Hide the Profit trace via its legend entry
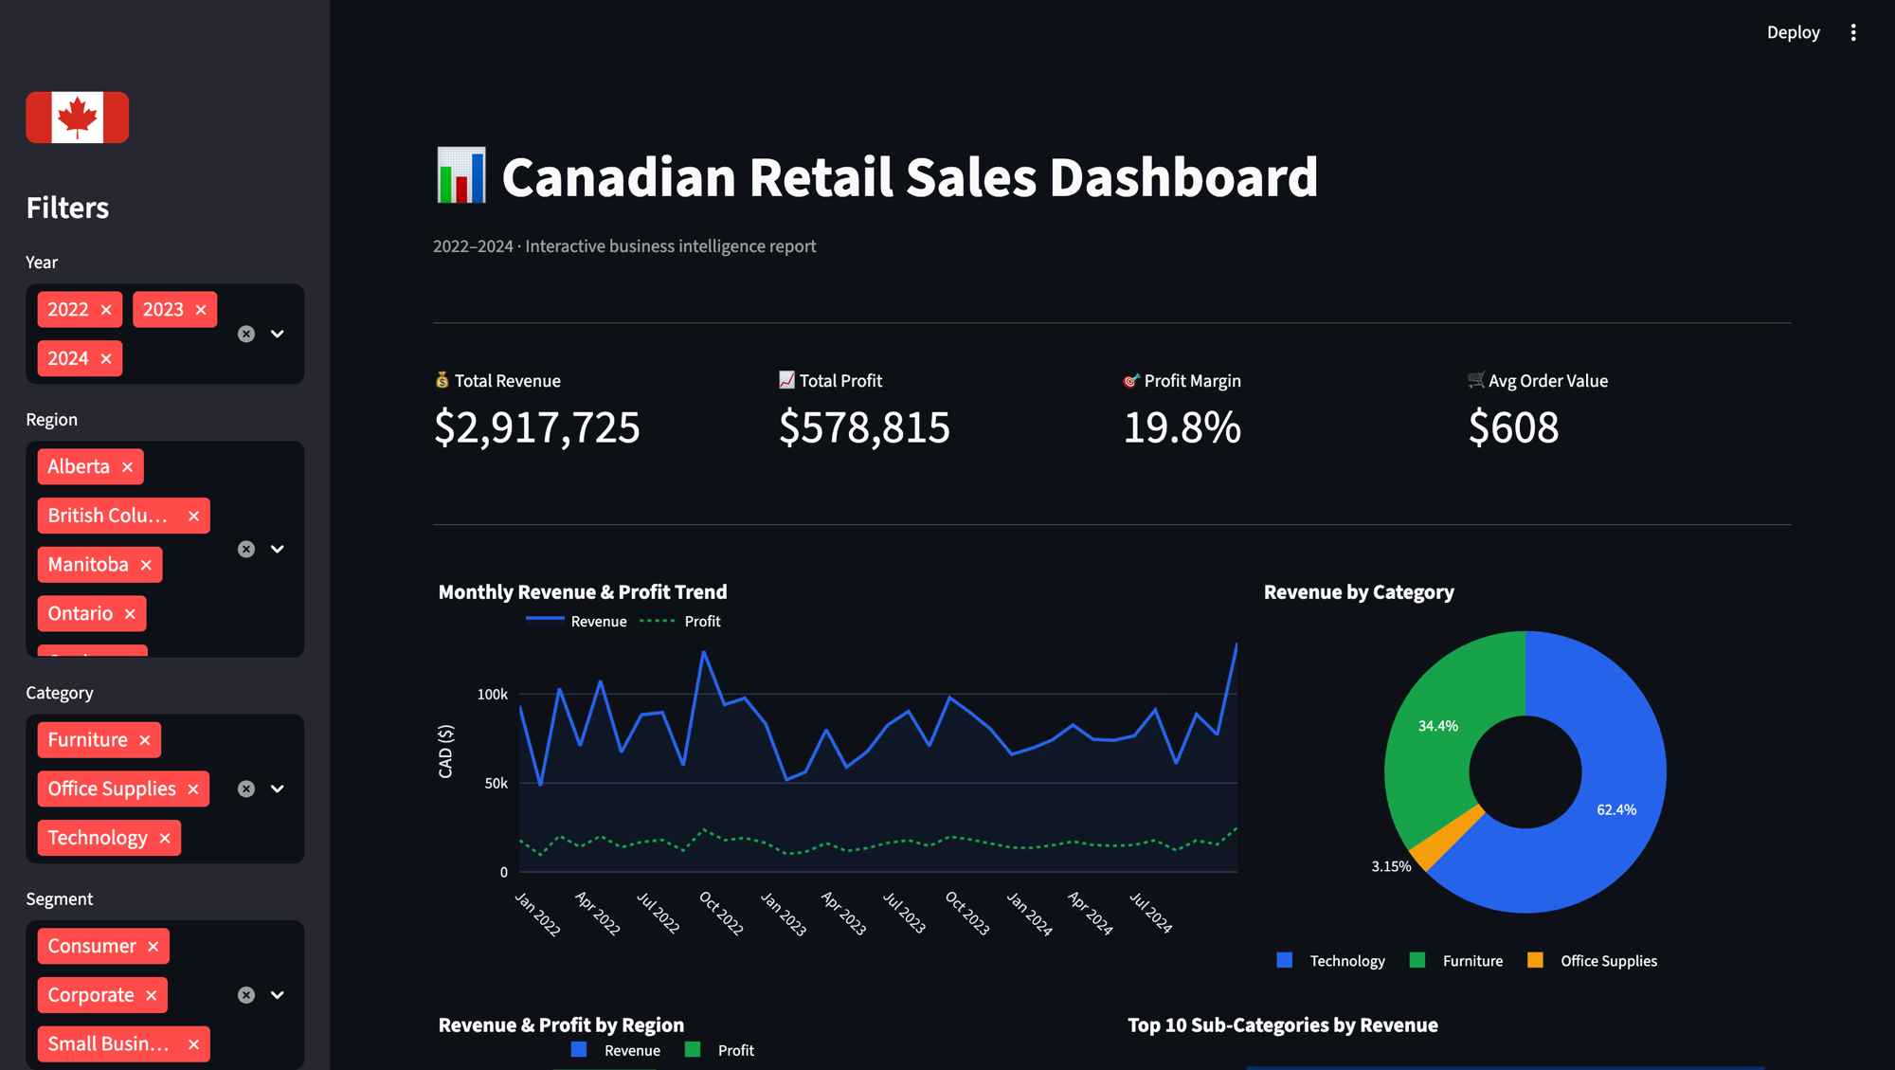This screenshot has width=1895, height=1070. (701, 621)
